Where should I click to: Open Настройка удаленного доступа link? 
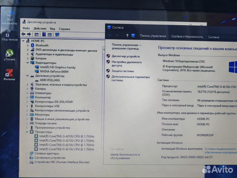point(127,64)
